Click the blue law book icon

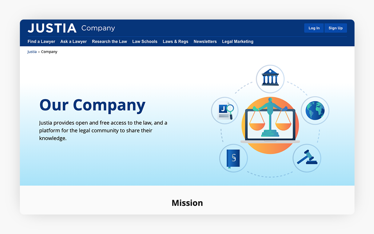coord(233,158)
